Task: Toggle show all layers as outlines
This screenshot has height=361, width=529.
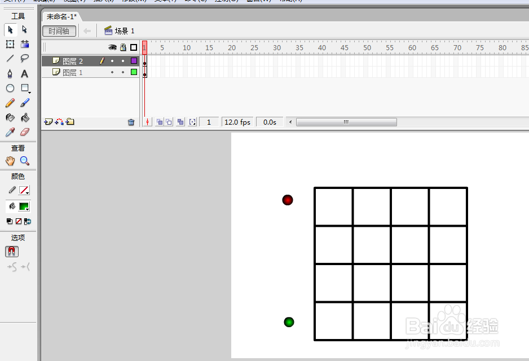Action: coord(134,47)
